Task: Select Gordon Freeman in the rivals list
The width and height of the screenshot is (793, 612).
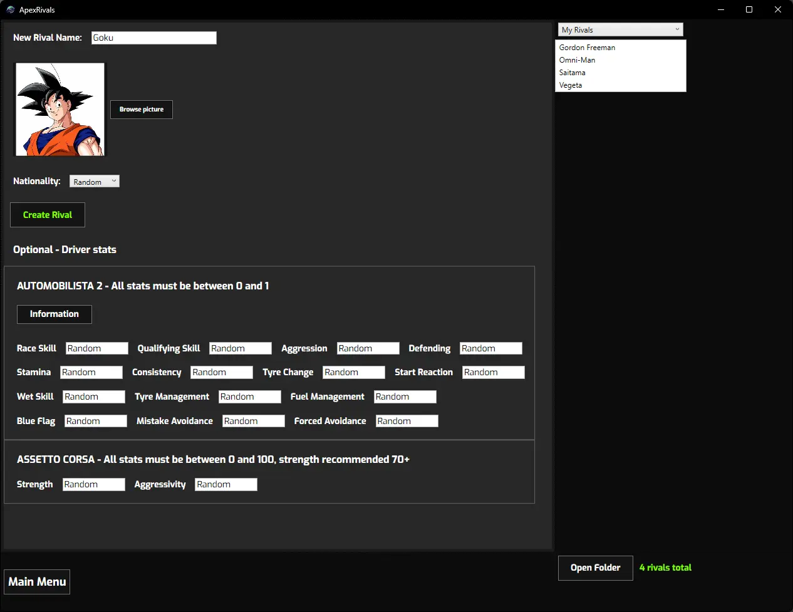Action: (x=621, y=48)
